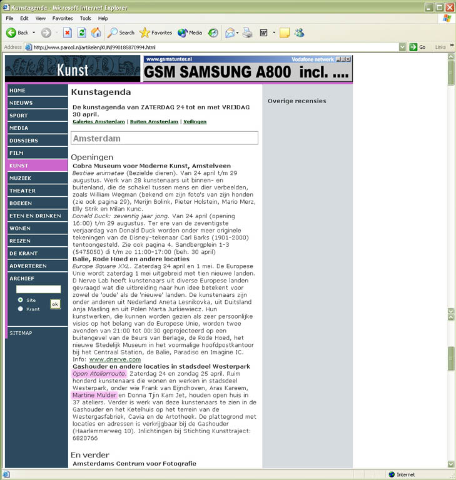Expand the address bar dropdown
The height and width of the screenshot is (480, 456).
click(402, 47)
